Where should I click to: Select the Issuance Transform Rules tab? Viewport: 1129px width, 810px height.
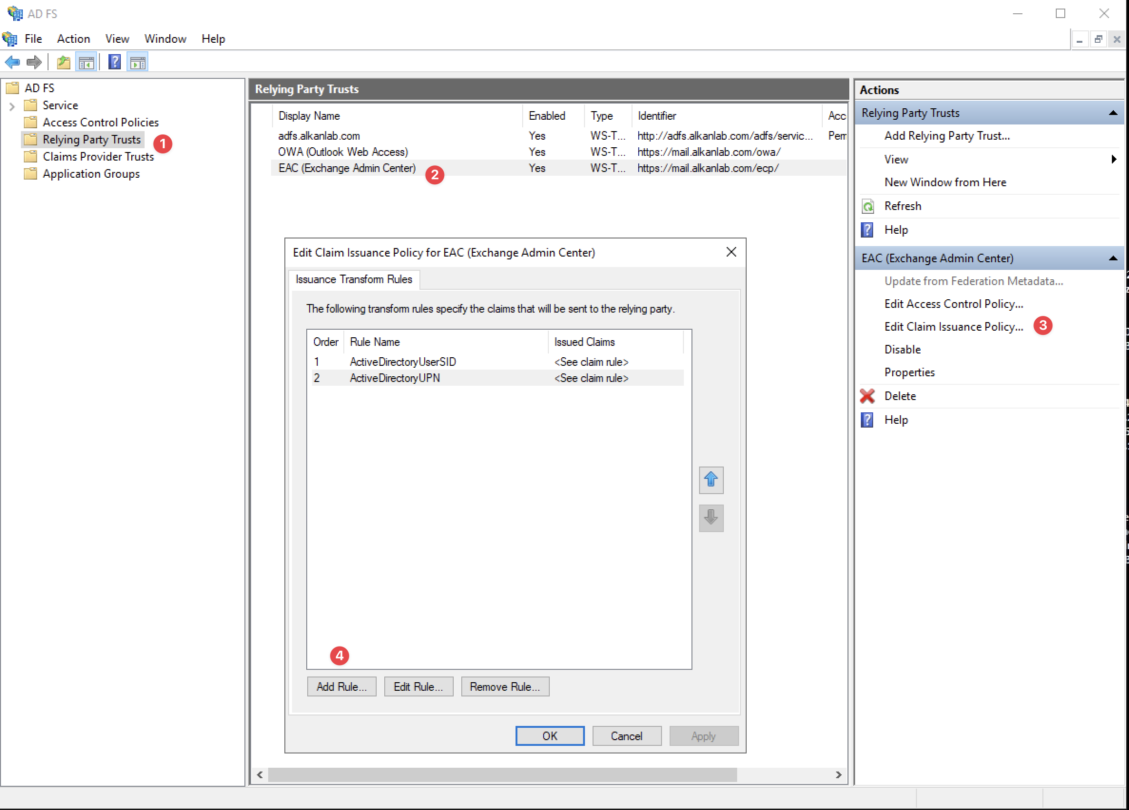353,279
